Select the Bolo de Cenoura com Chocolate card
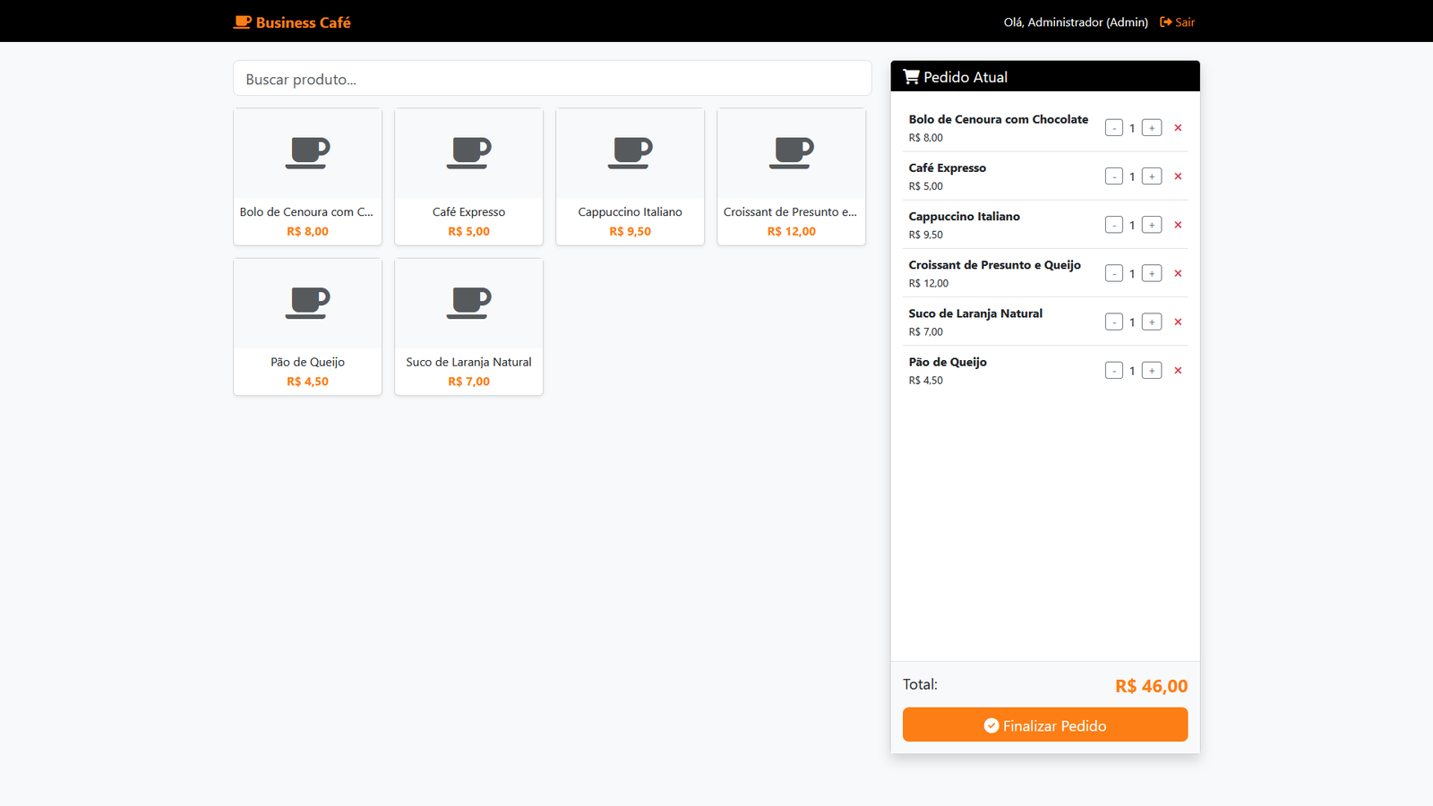This screenshot has width=1433, height=806. click(x=307, y=176)
